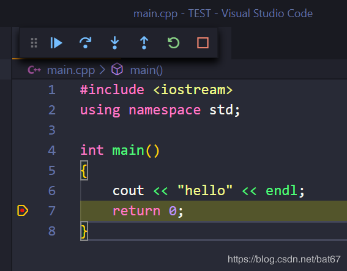Click the Step Out arrow icon
This screenshot has height=271, width=347.
144,43
